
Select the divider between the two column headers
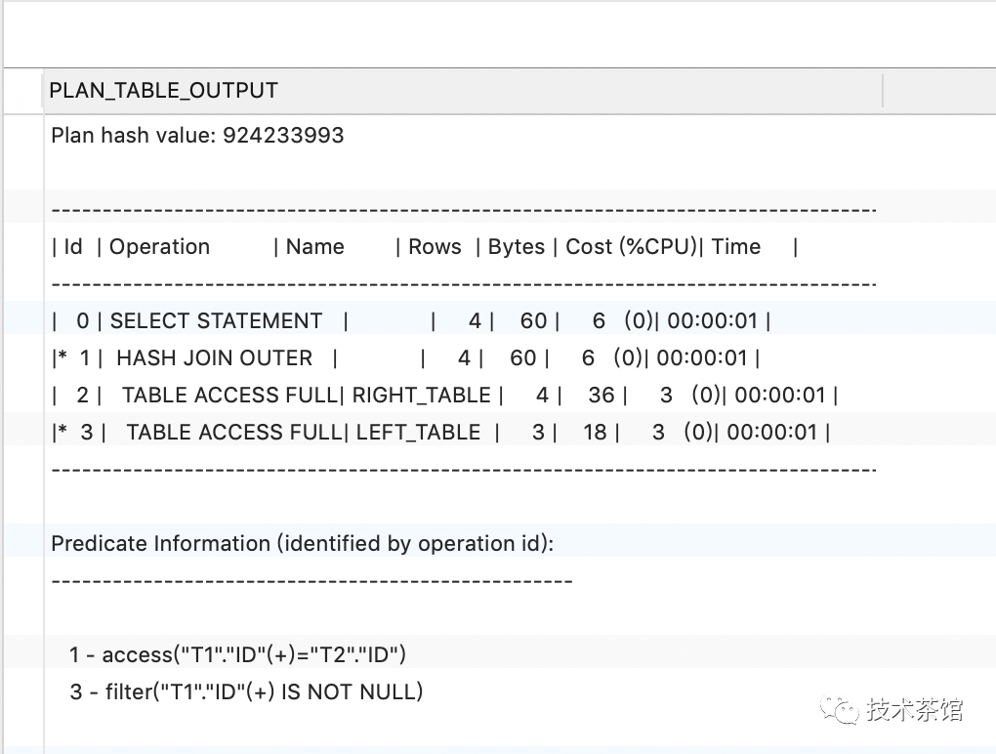pyautogui.click(x=884, y=89)
